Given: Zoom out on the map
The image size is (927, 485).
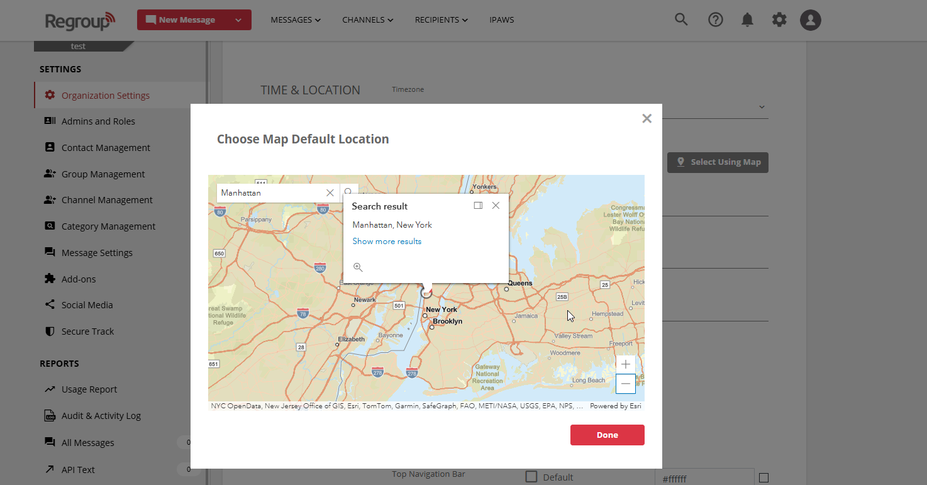Looking at the screenshot, I should point(625,384).
